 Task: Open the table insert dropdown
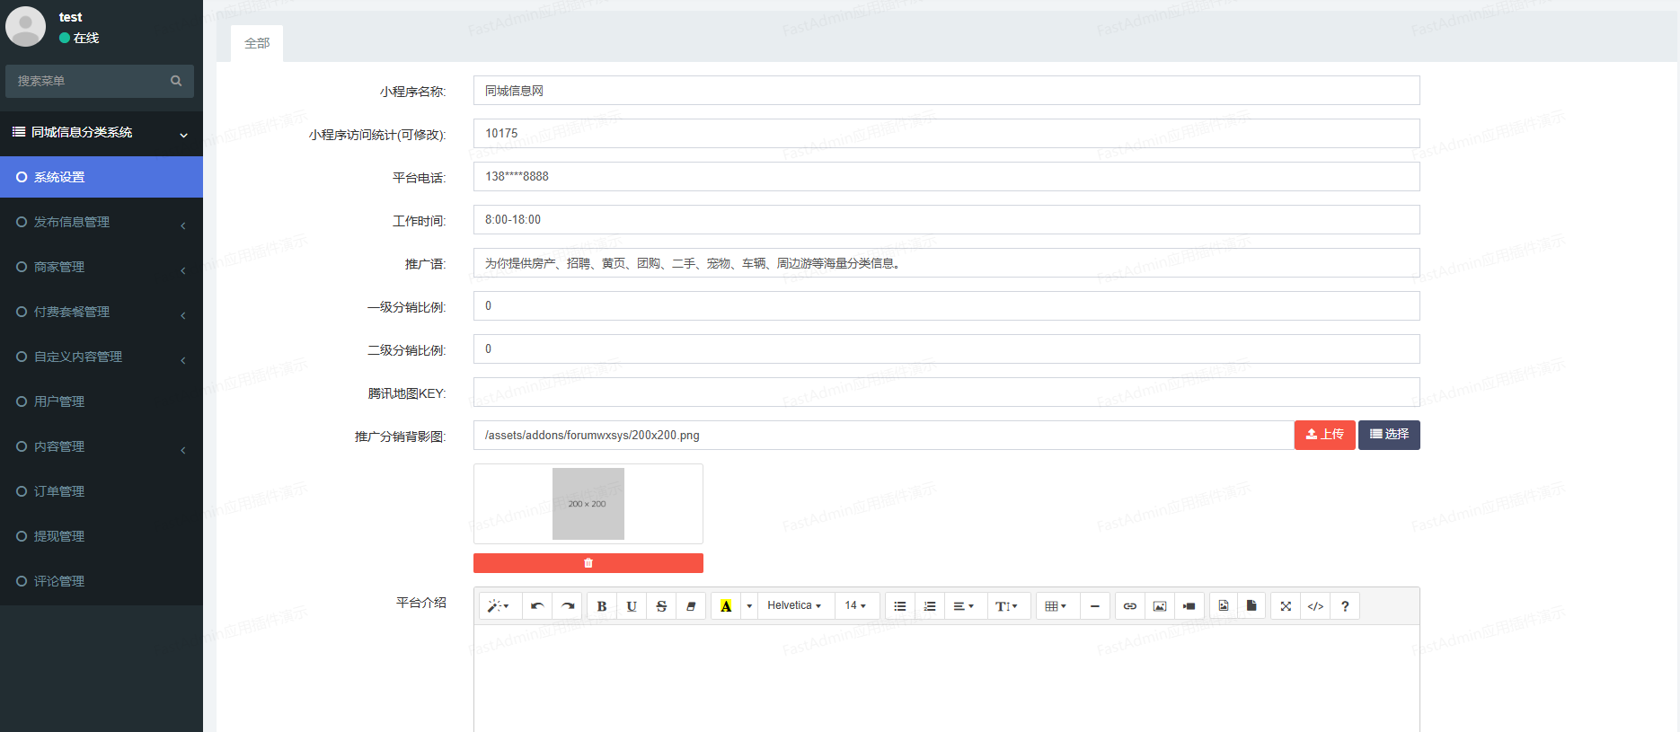point(1056,606)
